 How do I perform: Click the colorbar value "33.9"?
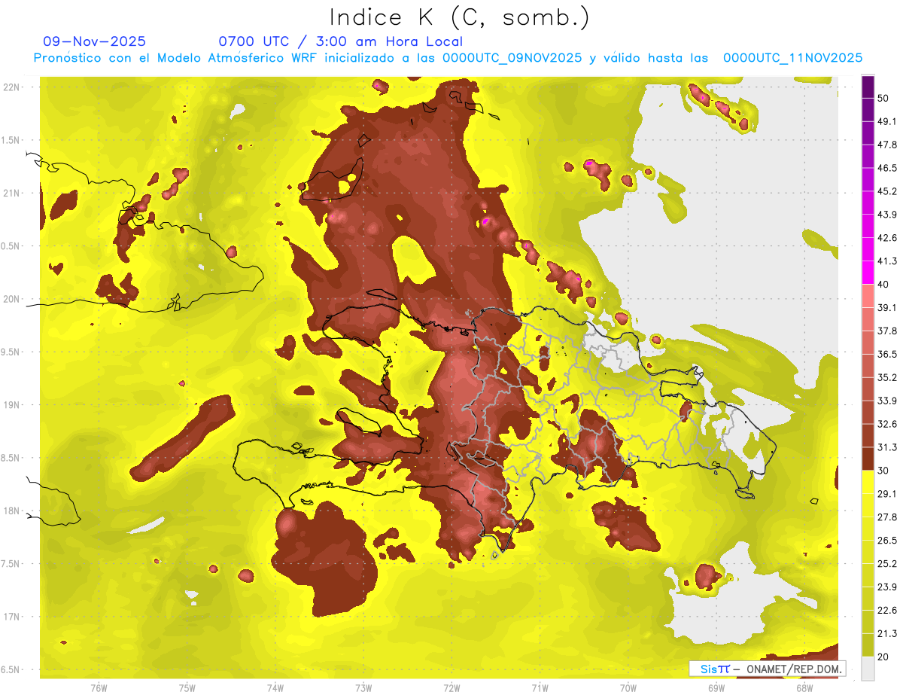click(x=886, y=401)
